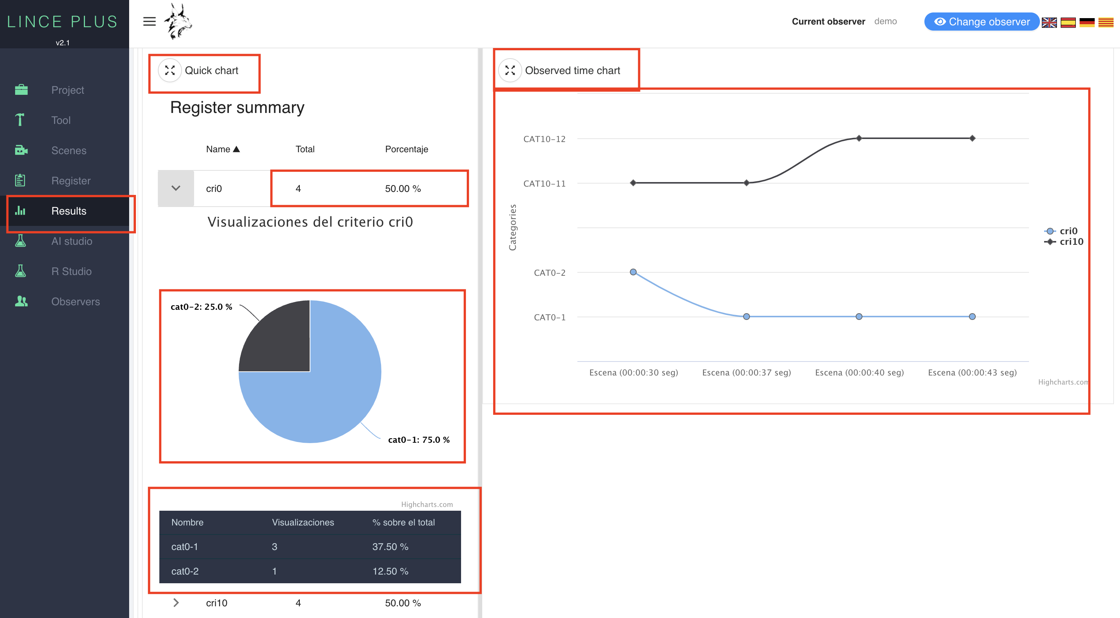Viewport: 1120px width, 618px height.
Task: Click the Change observer button
Action: [982, 22]
